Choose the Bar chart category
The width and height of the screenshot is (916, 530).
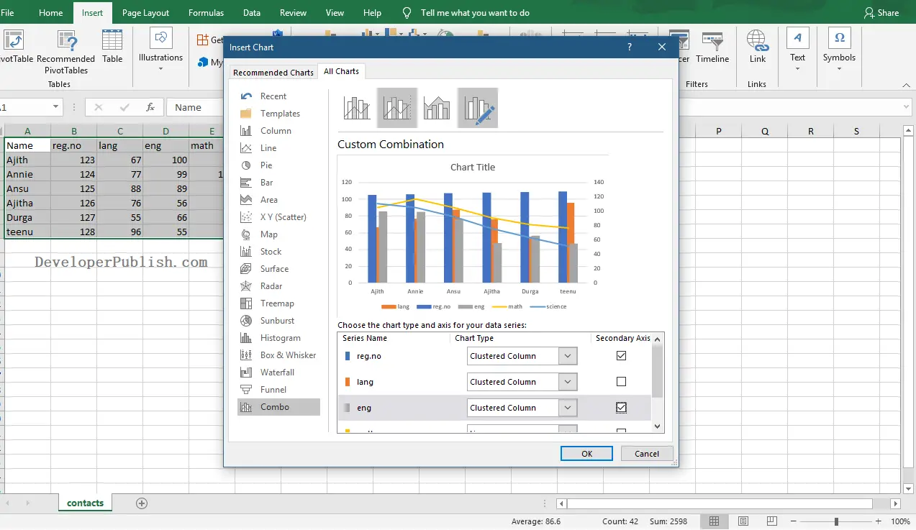coord(278,183)
